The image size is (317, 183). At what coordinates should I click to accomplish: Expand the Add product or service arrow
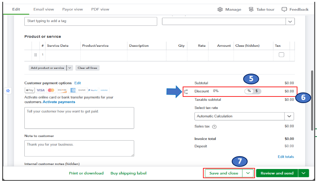coord(70,68)
